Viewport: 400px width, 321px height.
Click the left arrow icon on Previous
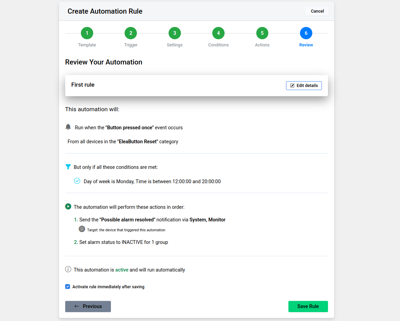click(77, 306)
